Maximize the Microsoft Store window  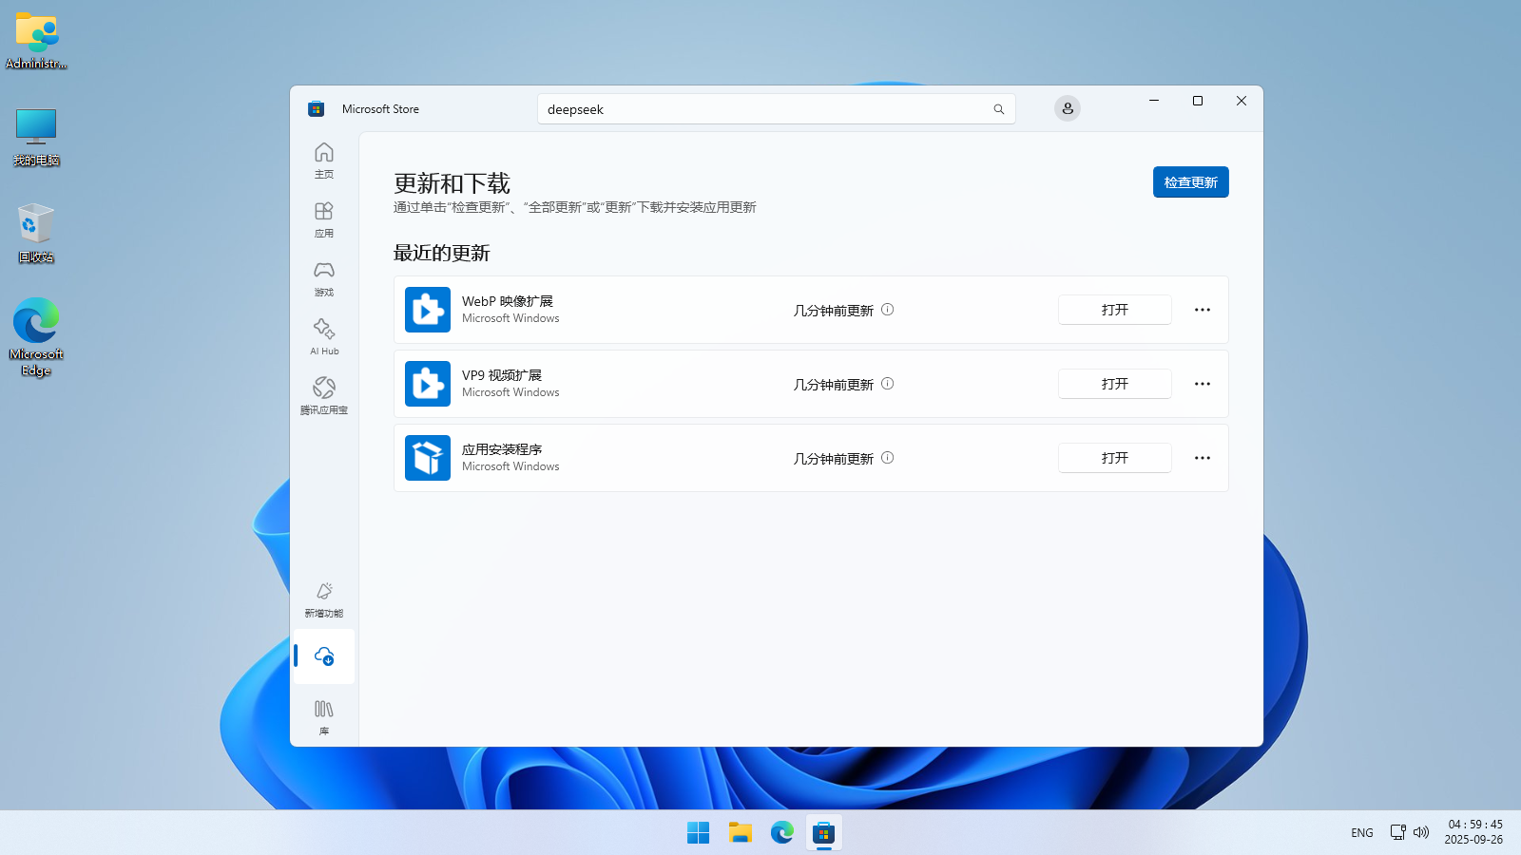[1198, 101]
